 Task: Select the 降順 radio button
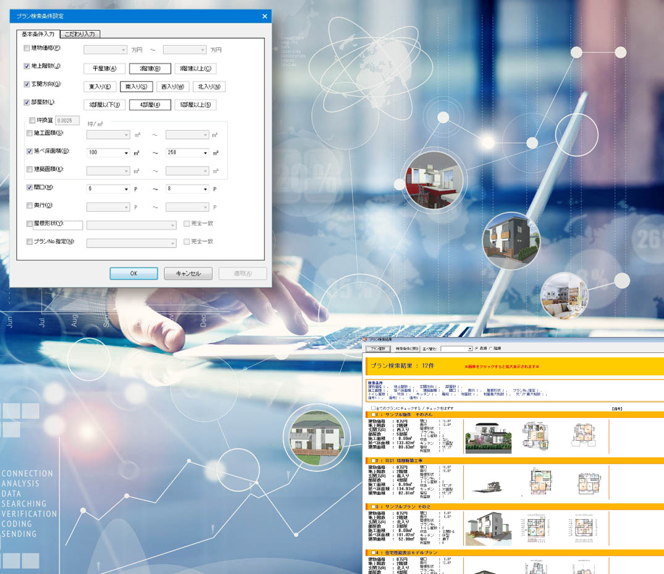(491, 349)
